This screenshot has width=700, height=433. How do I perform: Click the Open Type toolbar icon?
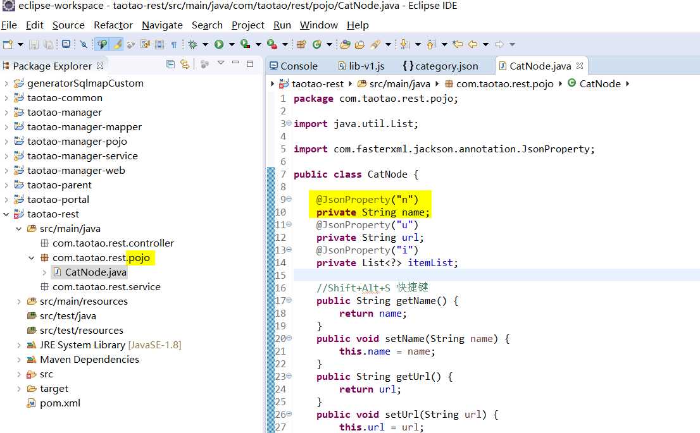[345, 44]
